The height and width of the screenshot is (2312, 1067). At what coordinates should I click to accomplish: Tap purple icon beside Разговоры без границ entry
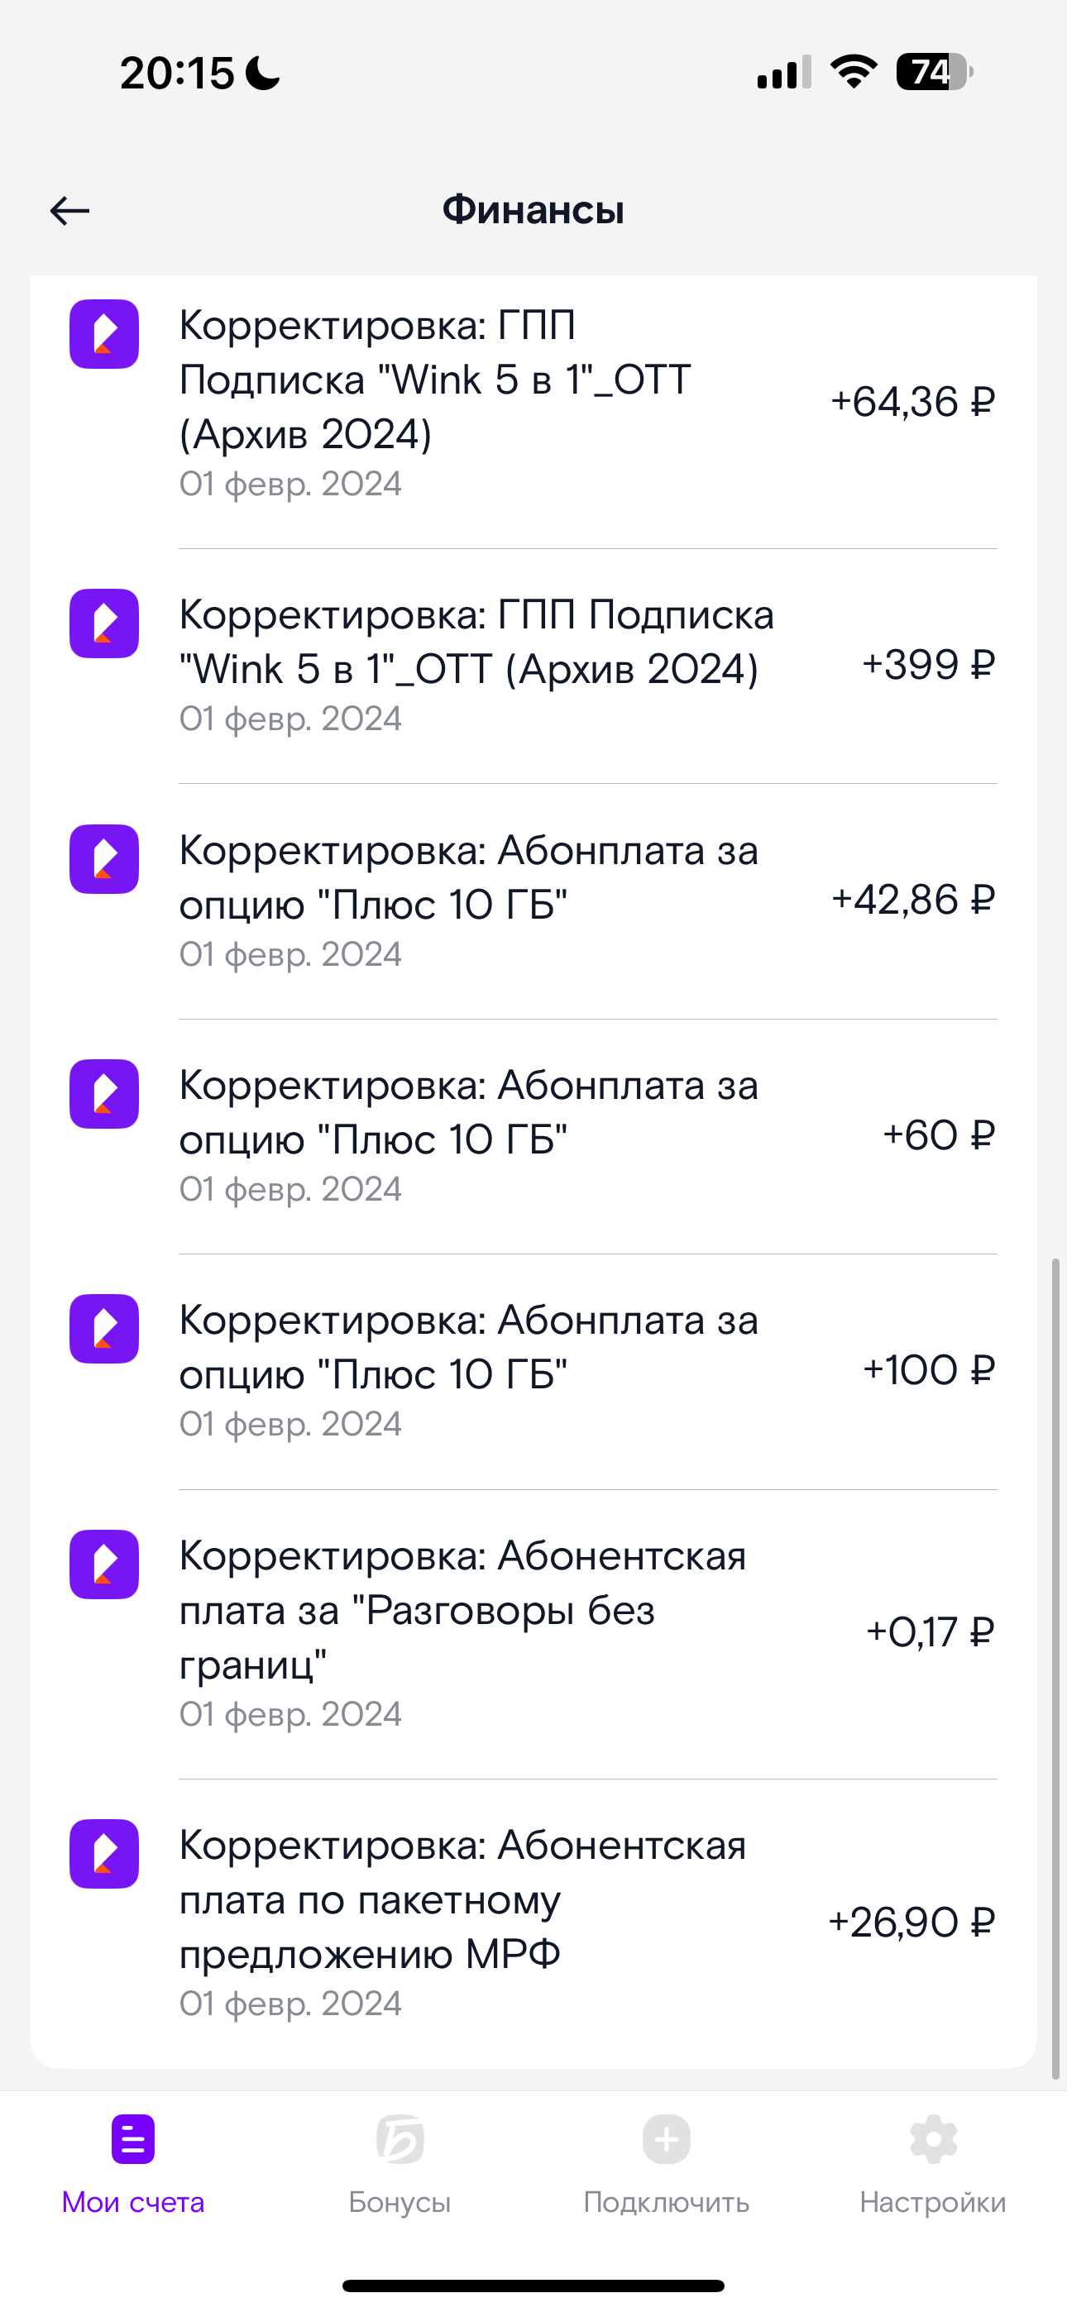point(104,1564)
